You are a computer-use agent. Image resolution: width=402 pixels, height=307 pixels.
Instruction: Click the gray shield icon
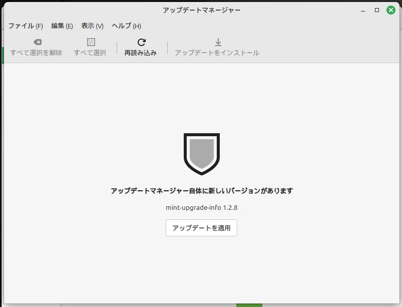pos(201,154)
